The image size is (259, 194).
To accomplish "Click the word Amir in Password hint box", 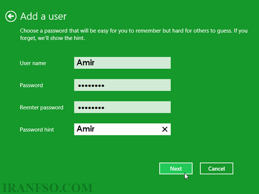I will point(85,129).
